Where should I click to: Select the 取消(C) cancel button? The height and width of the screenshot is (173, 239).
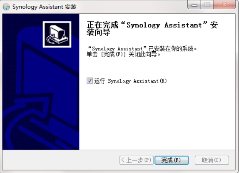[212, 160]
